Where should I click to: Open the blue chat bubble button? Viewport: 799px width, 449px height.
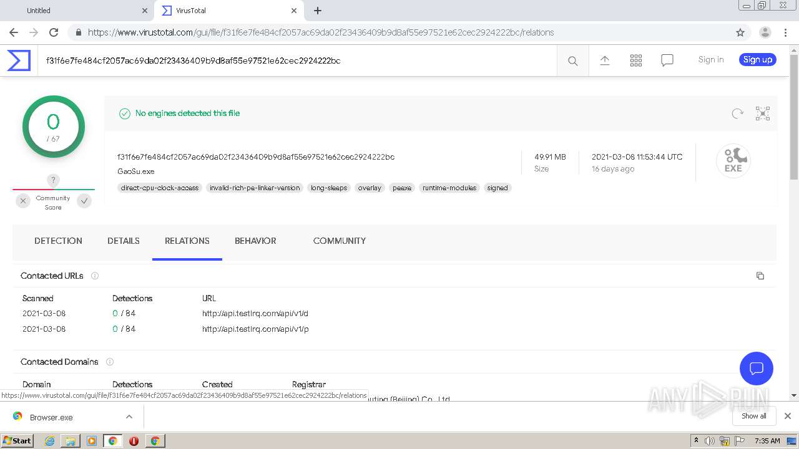click(757, 368)
